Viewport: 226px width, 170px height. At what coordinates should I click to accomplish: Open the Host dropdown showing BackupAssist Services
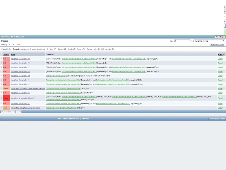coord(210,41)
